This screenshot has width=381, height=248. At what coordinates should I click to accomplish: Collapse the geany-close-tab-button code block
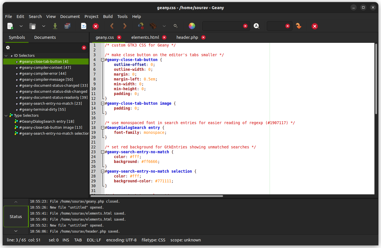(x=103, y=60)
